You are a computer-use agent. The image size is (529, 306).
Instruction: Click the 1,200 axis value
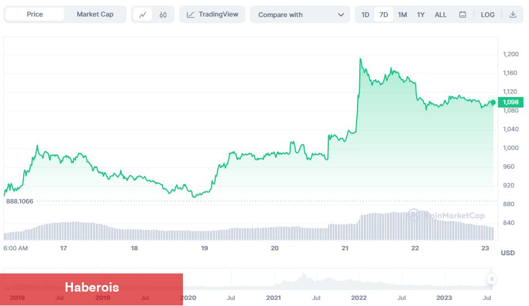click(510, 54)
